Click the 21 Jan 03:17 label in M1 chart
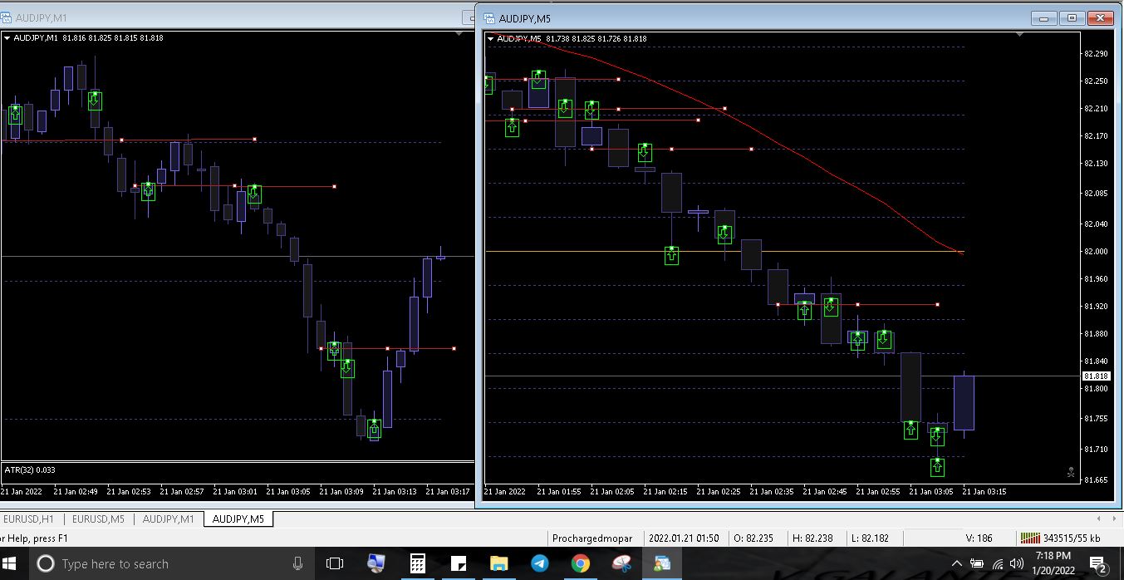Viewport: 1124px width, 580px height. click(447, 491)
